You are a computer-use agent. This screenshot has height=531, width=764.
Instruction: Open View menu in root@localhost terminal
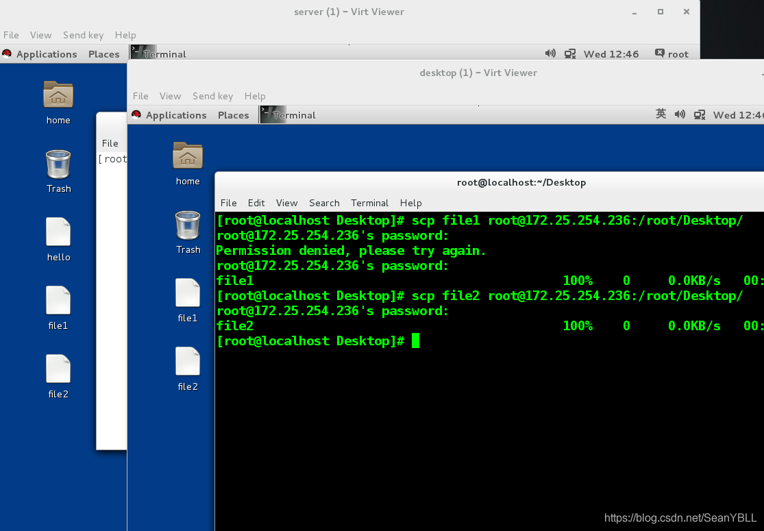click(x=286, y=203)
